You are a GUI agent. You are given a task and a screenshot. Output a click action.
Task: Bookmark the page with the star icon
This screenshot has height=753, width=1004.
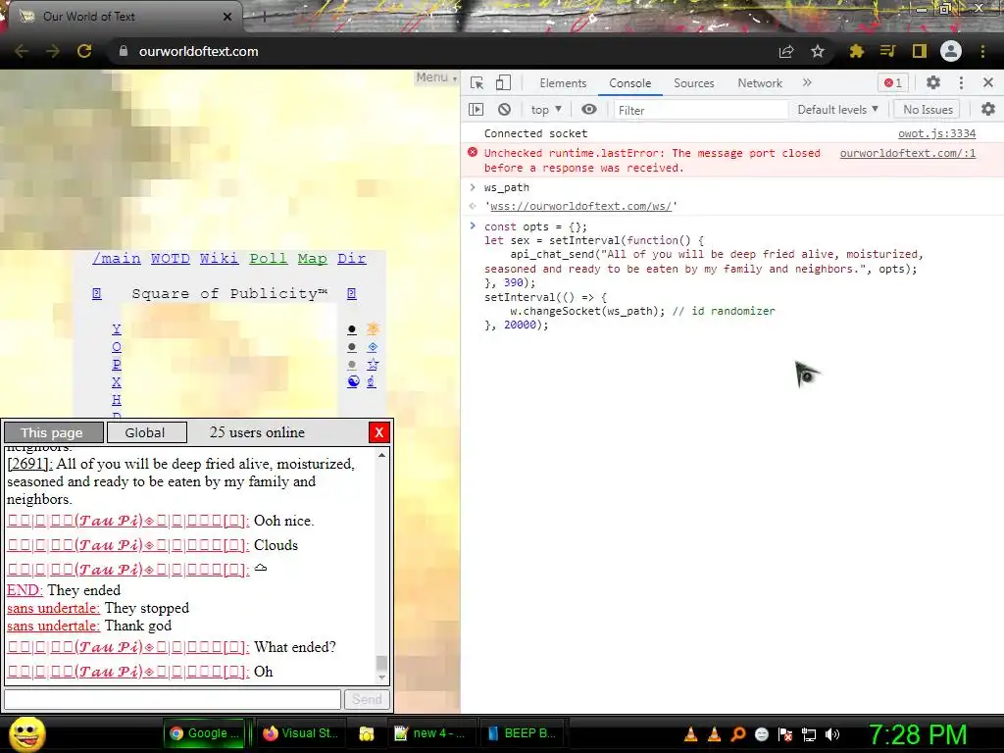[x=817, y=51]
